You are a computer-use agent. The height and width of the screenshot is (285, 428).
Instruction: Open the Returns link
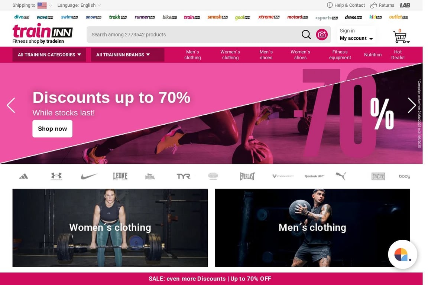click(x=382, y=5)
